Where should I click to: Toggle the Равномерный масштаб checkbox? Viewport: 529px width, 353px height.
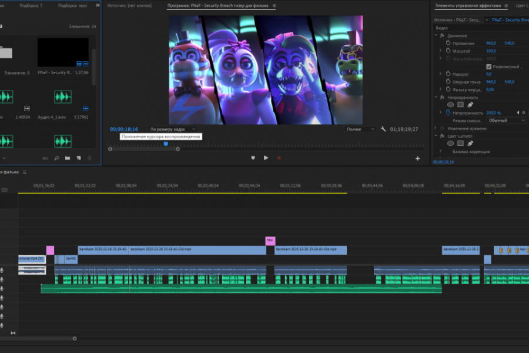(x=488, y=66)
